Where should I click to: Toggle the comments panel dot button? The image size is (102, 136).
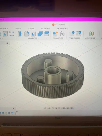[14, 108]
